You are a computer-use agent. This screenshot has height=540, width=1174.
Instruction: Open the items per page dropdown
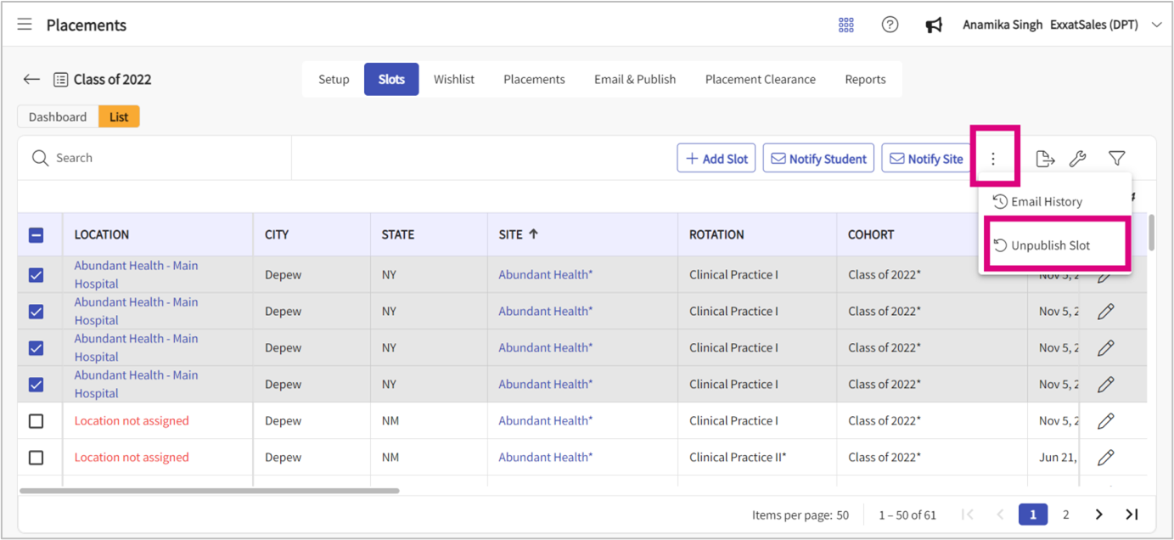click(841, 515)
